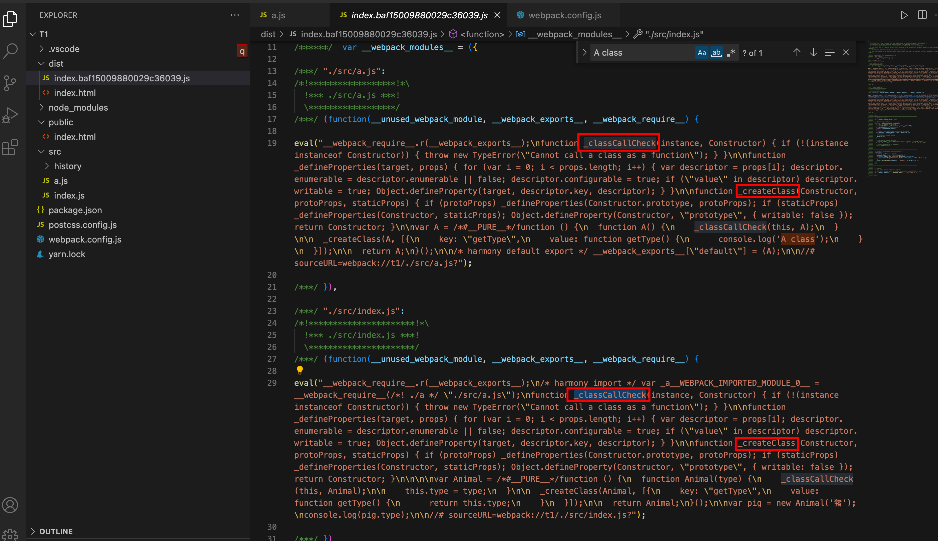Click line number 29 in the gutter
The height and width of the screenshot is (541, 938).
[272, 383]
